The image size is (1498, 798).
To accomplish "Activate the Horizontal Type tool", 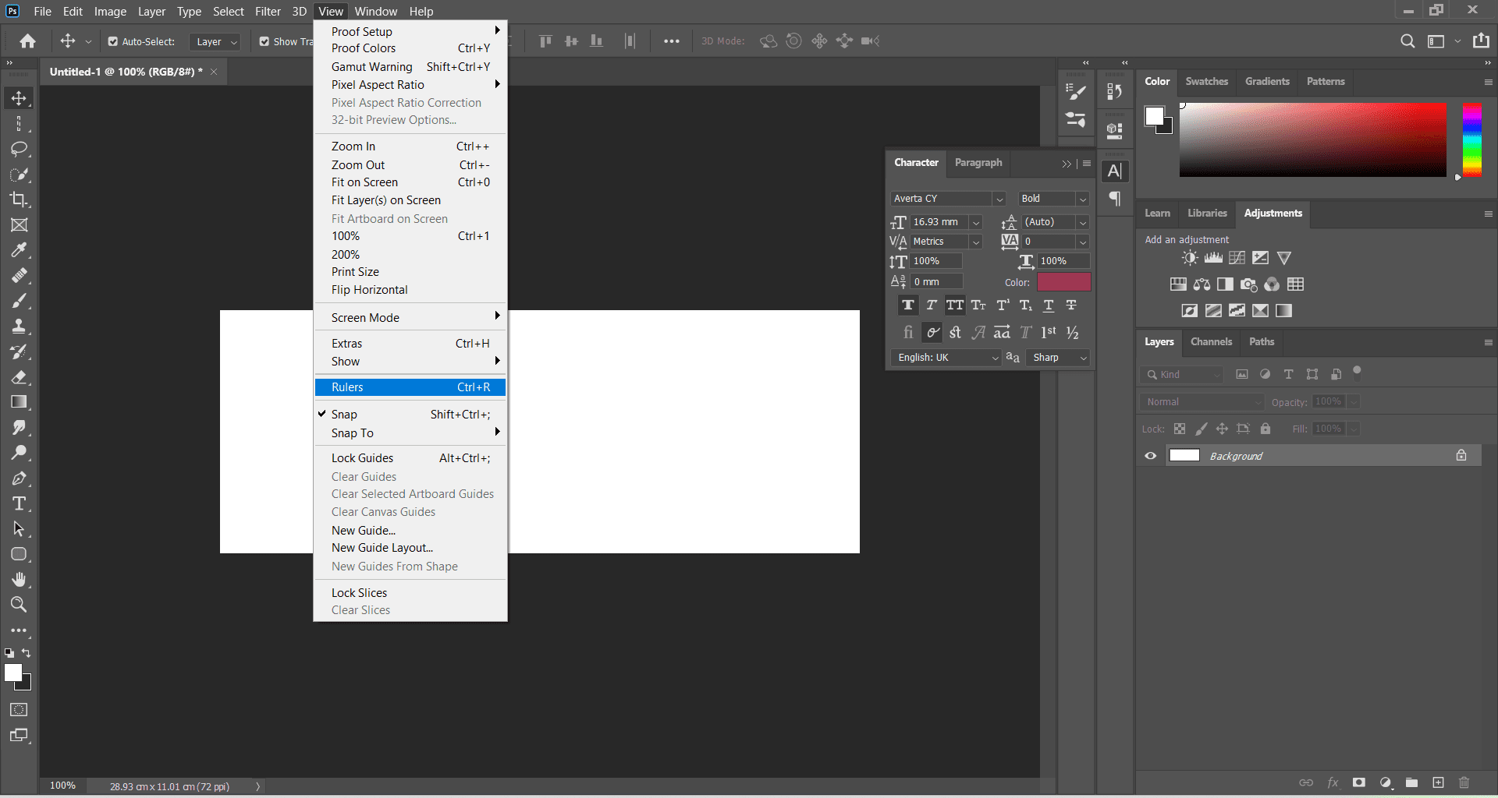I will pos(20,503).
